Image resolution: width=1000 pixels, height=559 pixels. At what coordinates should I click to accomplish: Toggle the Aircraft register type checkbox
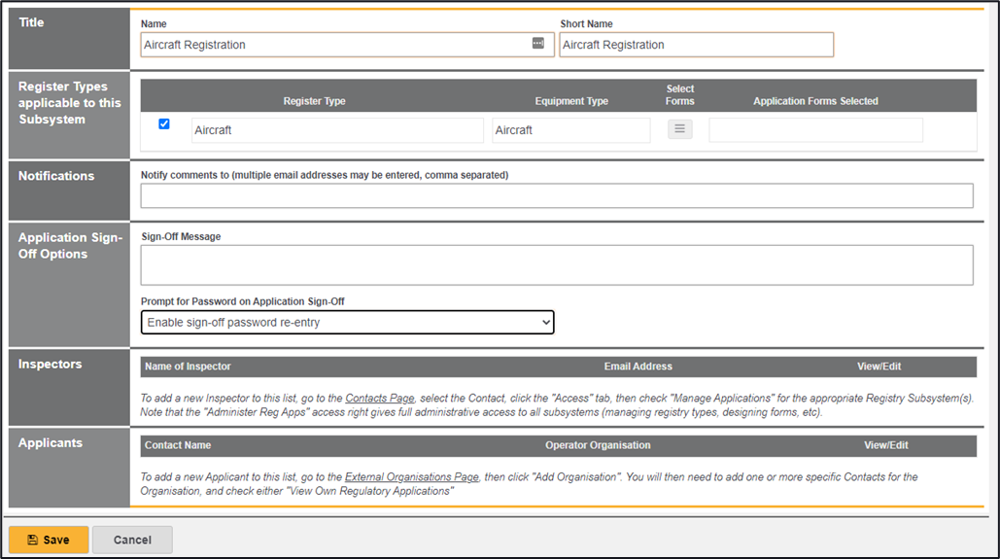tap(164, 123)
